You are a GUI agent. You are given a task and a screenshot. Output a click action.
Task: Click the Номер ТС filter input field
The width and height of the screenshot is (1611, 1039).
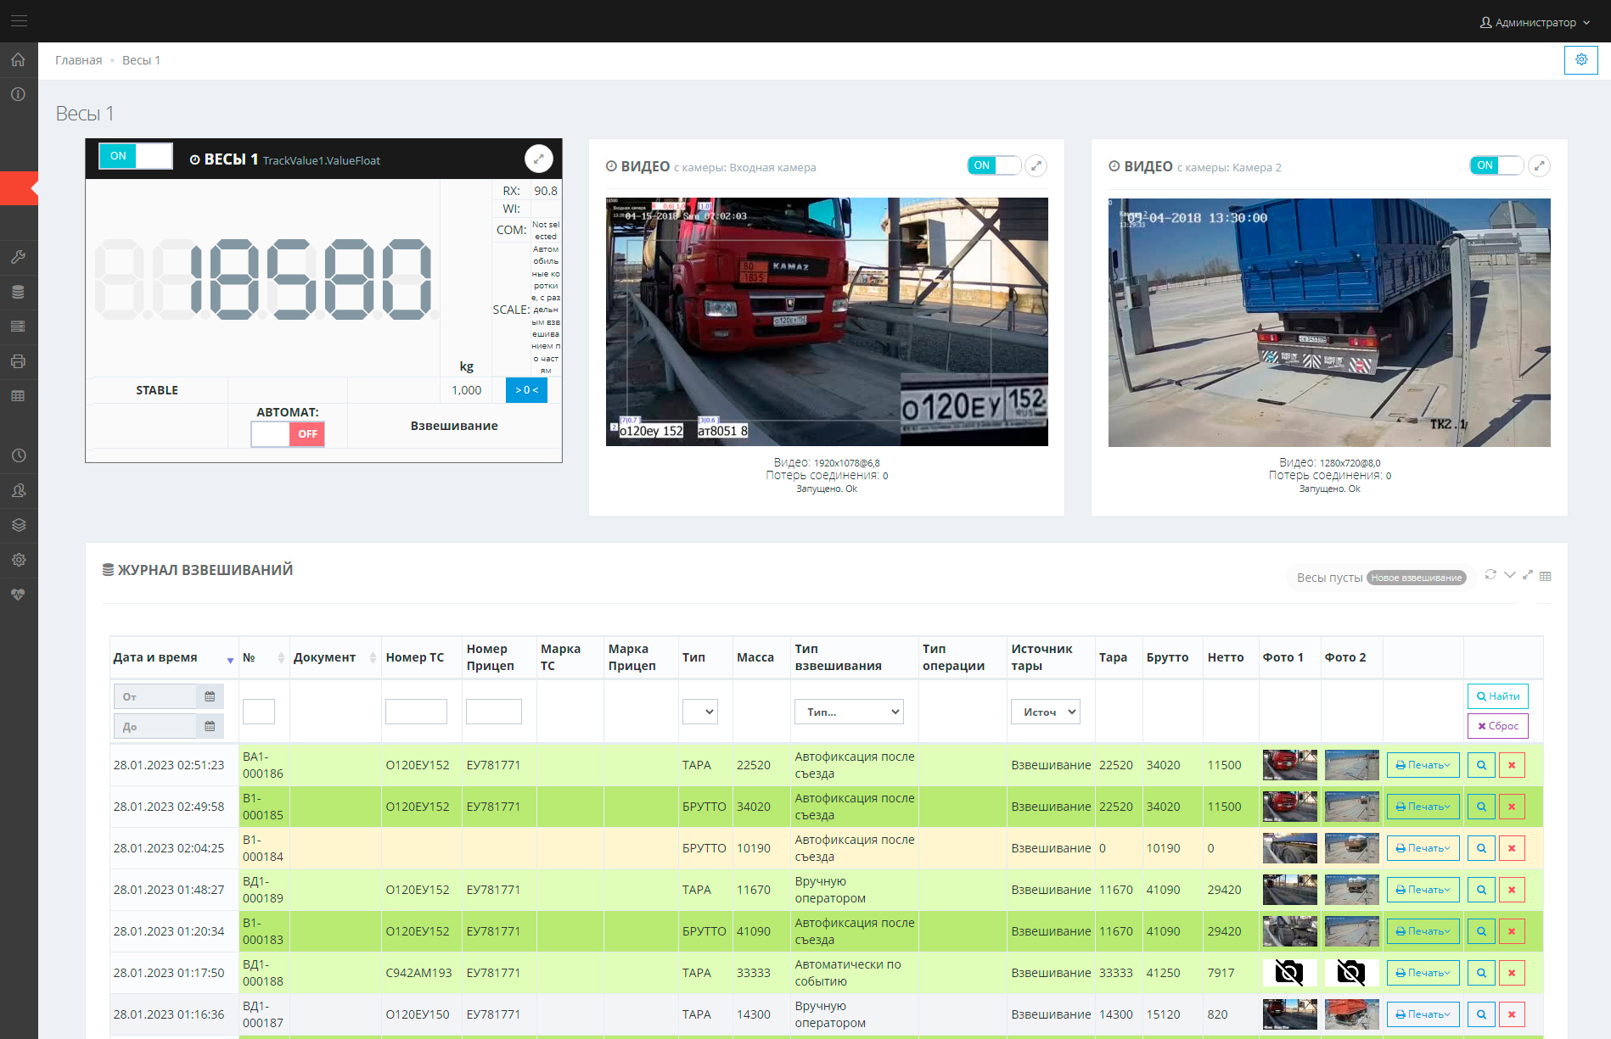pos(416,712)
